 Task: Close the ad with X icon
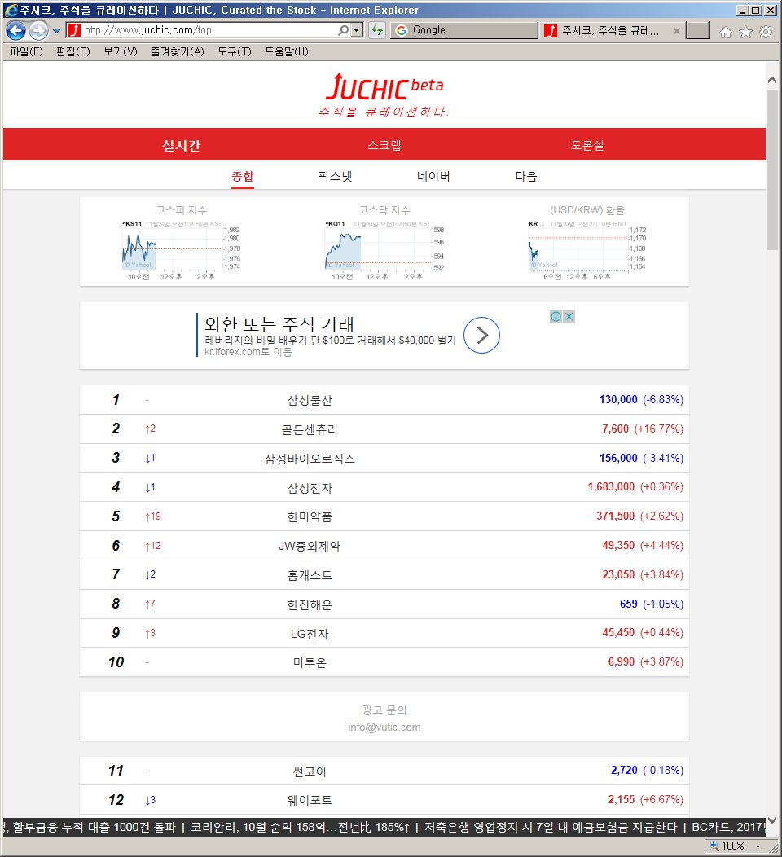point(569,316)
